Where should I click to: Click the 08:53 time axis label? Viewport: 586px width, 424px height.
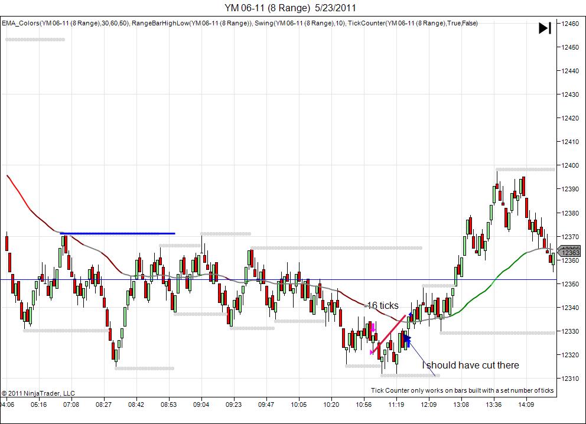point(168,405)
